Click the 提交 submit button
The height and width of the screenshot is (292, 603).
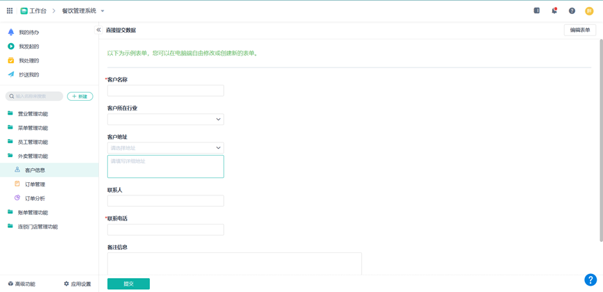tap(128, 284)
